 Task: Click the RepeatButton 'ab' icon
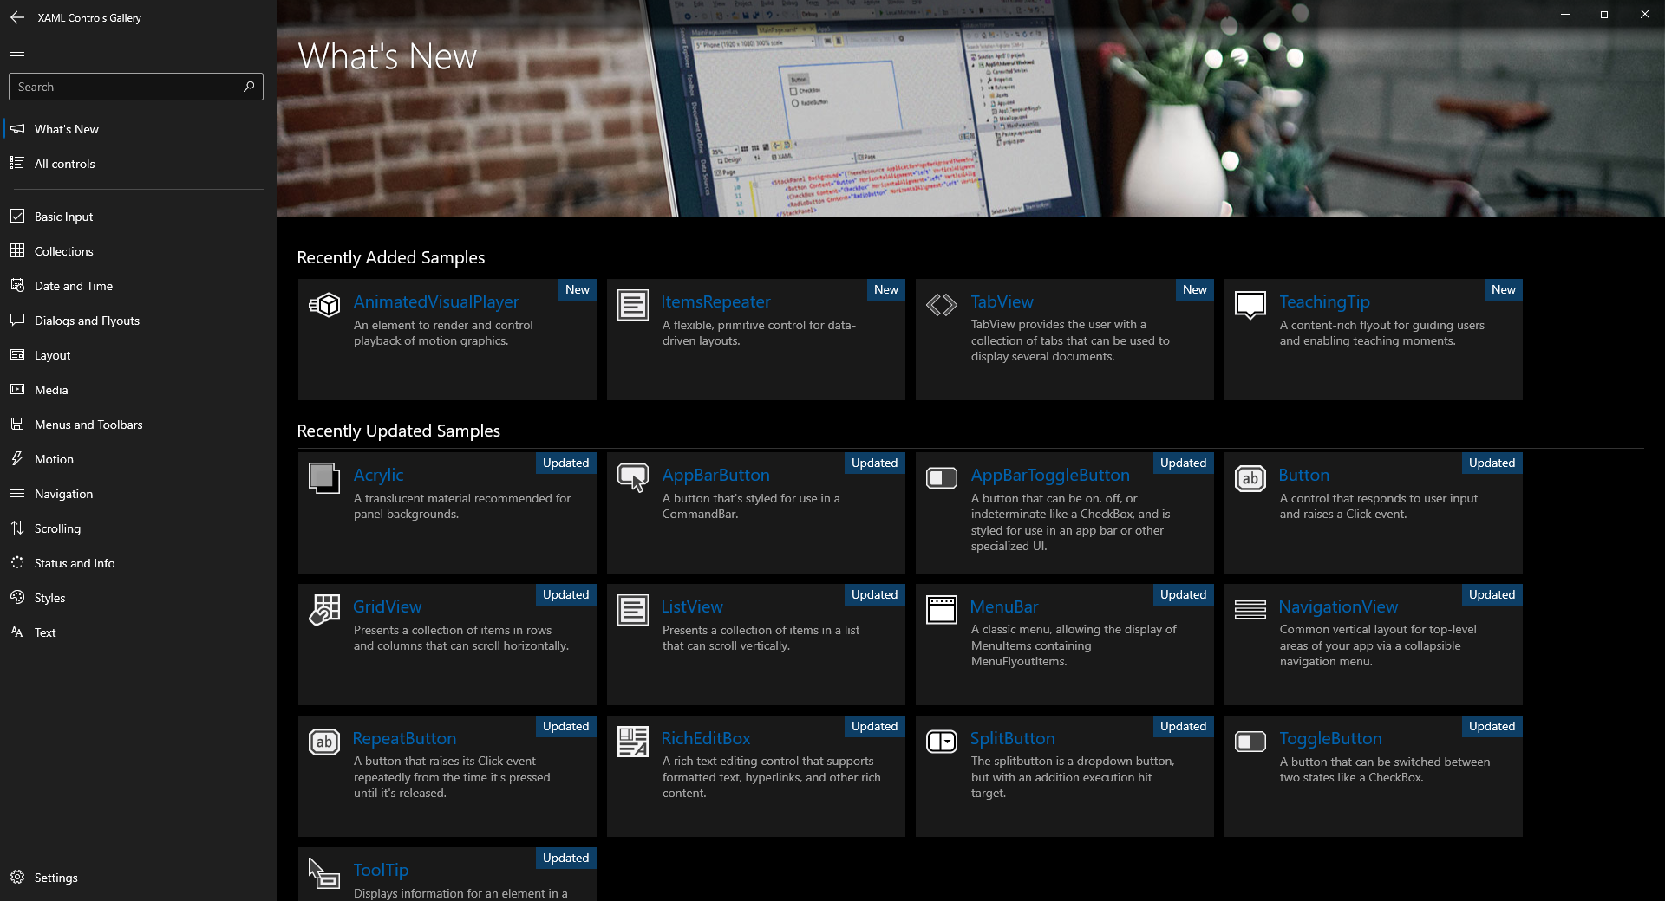point(324,742)
